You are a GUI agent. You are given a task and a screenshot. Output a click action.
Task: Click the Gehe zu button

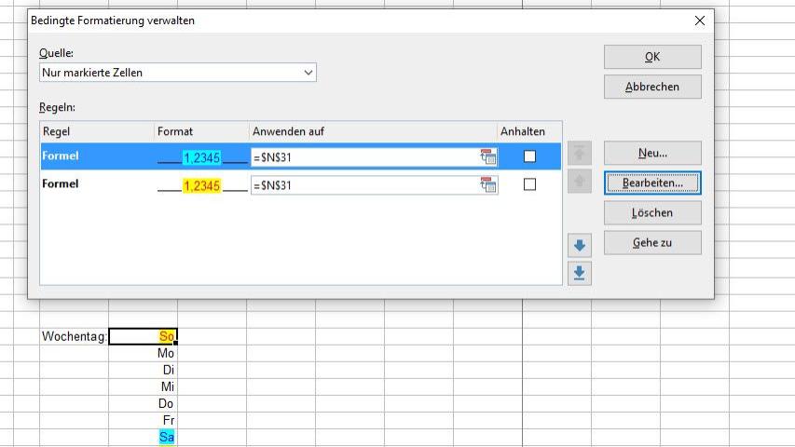(x=651, y=242)
